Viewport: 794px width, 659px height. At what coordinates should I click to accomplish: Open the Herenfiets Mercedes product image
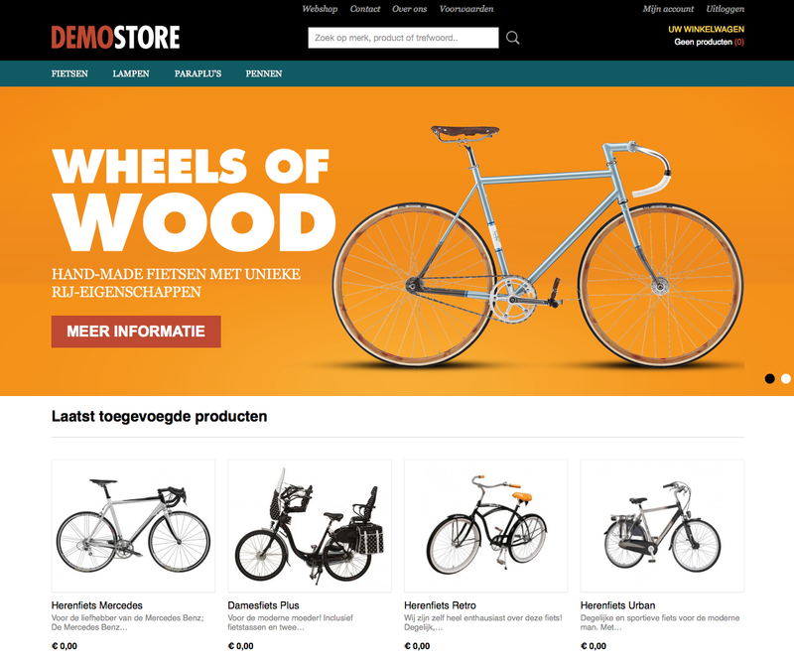point(133,525)
